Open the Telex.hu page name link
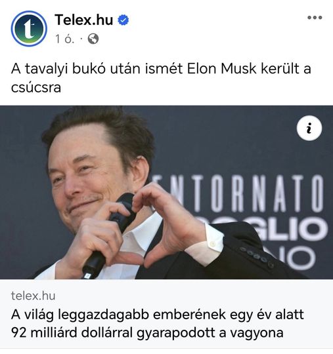Image resolution: width=333 pixels, height=354 pixels. pos(83,20)
